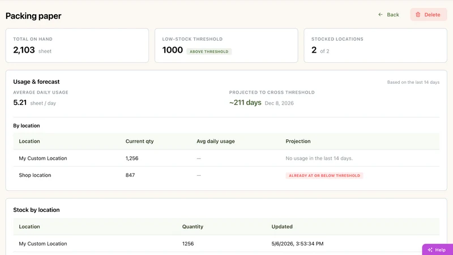This screenshot has width=453, height=255.
Task: Click the STOCKED LOCATIONS label
Action: [337, 39]
